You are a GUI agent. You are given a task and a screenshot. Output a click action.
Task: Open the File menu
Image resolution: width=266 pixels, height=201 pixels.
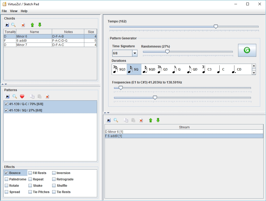tap(4, 11)
